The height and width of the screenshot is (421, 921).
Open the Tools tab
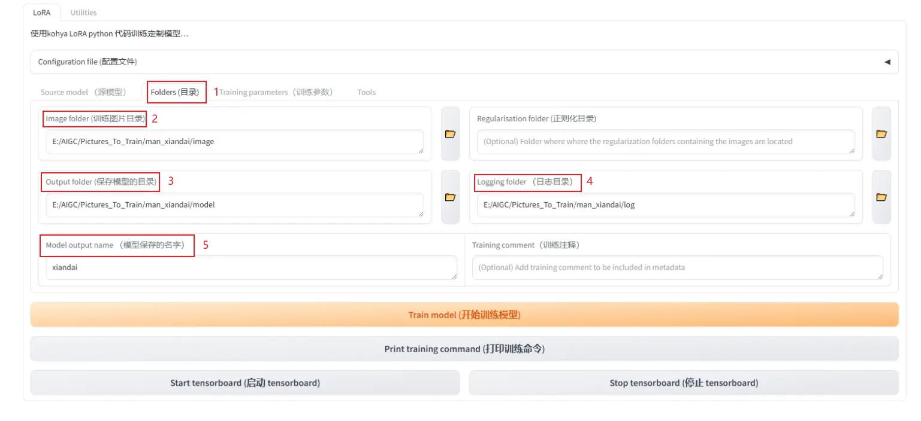(366, 92)
